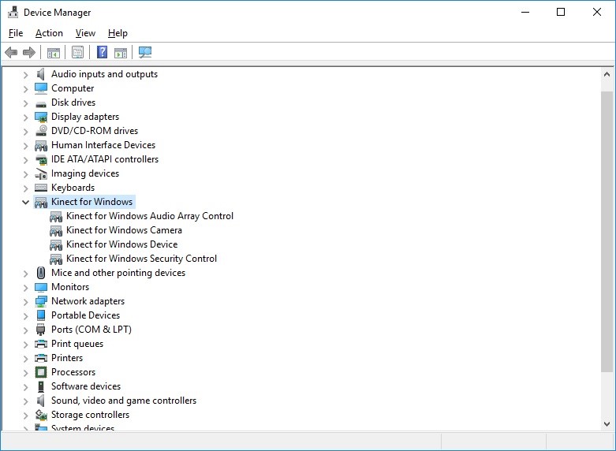616x451 pixels.
Task: Scan for hardware changes toolbar icon
Action: [x=145, y=52]
